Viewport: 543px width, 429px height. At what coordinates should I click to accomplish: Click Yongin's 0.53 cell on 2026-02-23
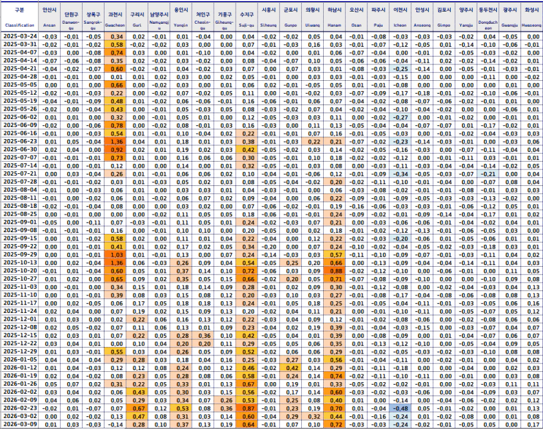(181, 408)
